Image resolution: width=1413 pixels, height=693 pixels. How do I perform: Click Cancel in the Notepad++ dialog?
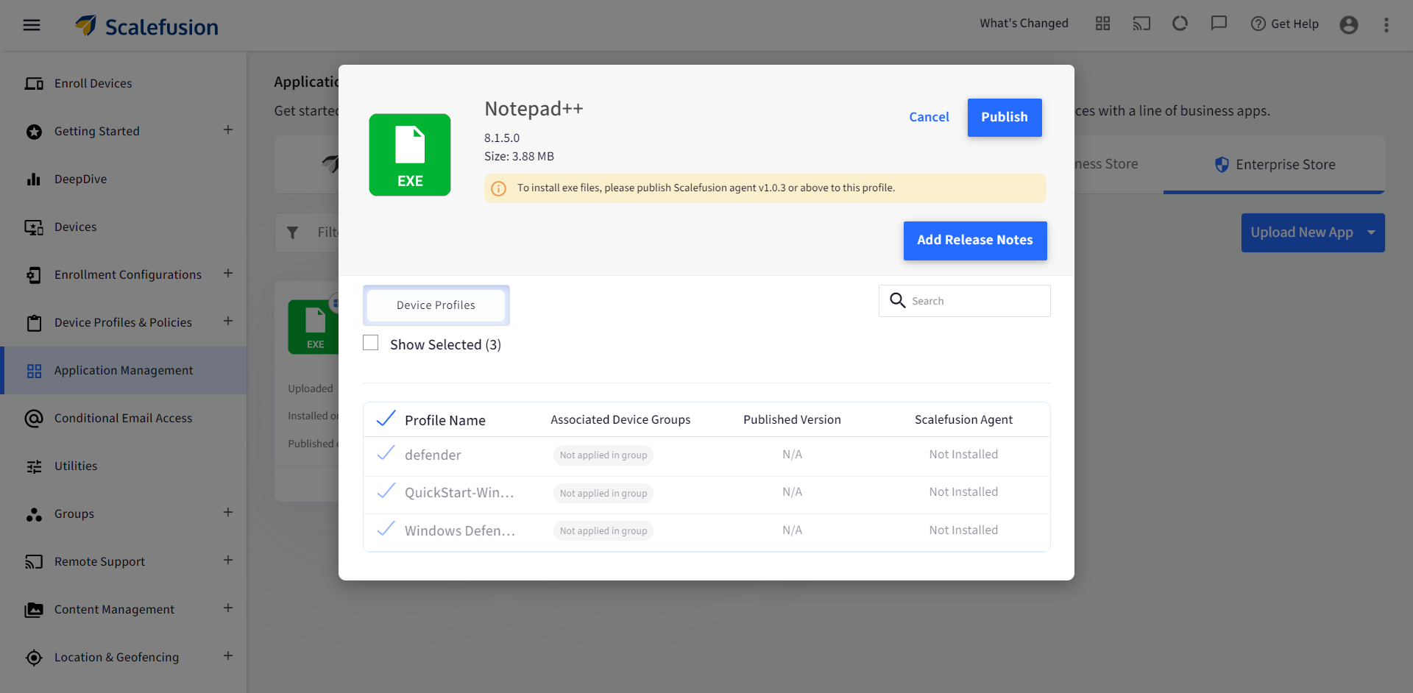coord(929,118)
